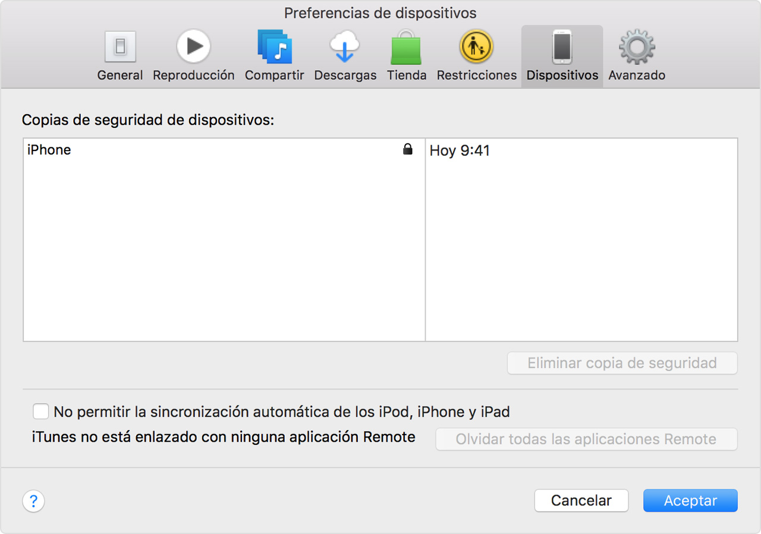Open help via the question mark button

point(33,501)
